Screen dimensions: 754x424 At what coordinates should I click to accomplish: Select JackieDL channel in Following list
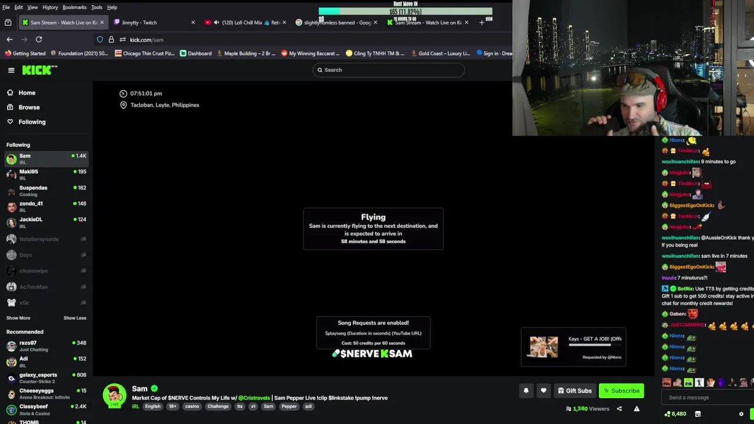point(46,223)
